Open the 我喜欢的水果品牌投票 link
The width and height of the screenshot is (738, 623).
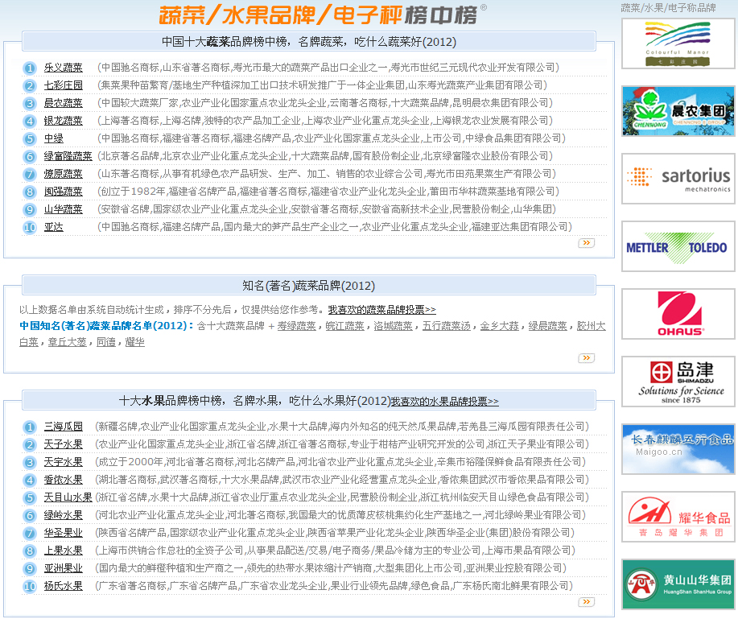[x=444, y=401]
